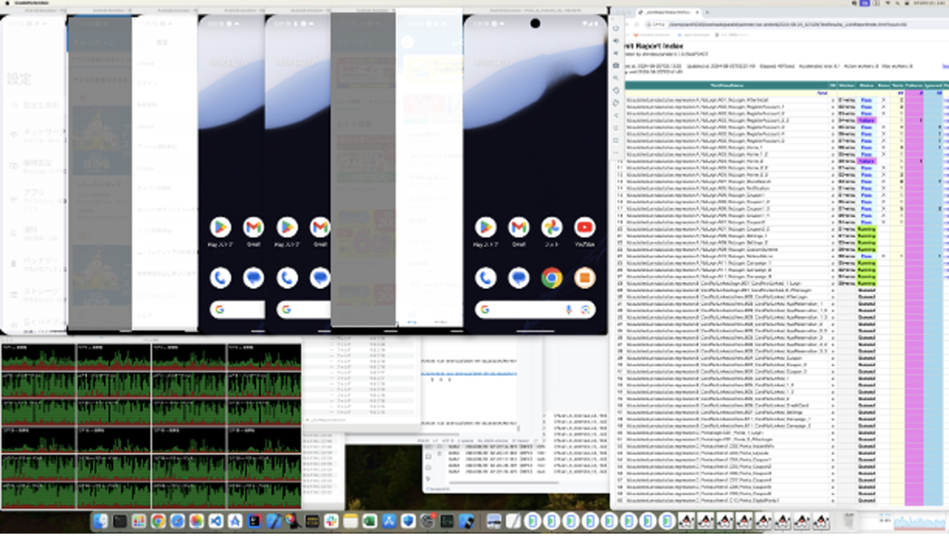Tap the Google Lens icon in search bar
Viewport: 949px width, 536px height.
pos(585,310)
